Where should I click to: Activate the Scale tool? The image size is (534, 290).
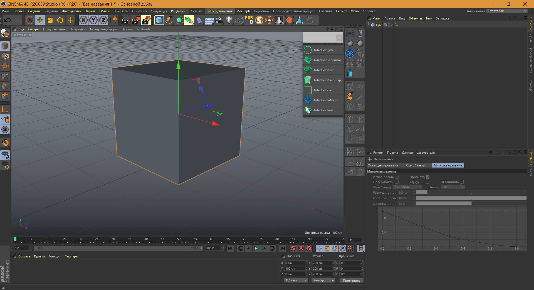pyautogui.click(x=50, y=20)
